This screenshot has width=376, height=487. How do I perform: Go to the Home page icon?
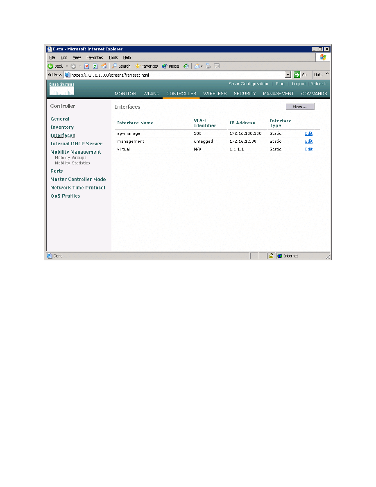pos(104,66)
